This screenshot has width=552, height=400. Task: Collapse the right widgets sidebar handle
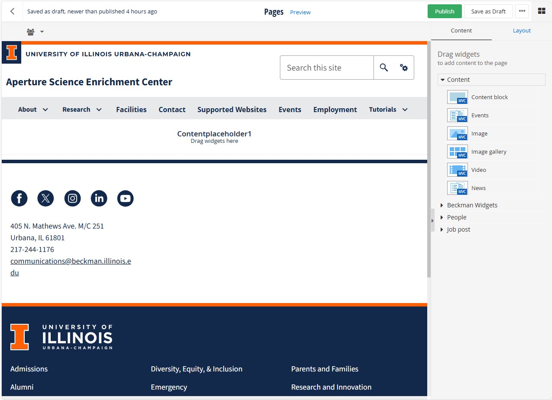coord(432,221)
